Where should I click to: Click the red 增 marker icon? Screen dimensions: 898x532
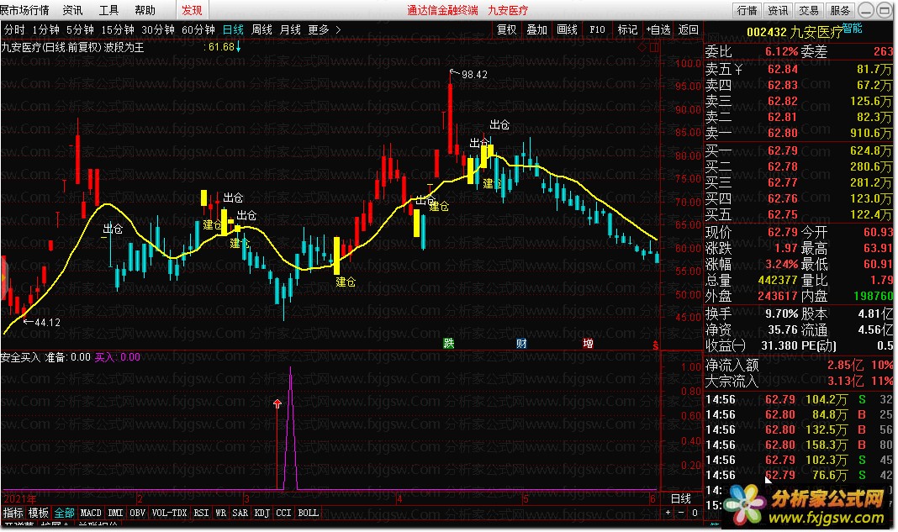click(x=588, y=343)
